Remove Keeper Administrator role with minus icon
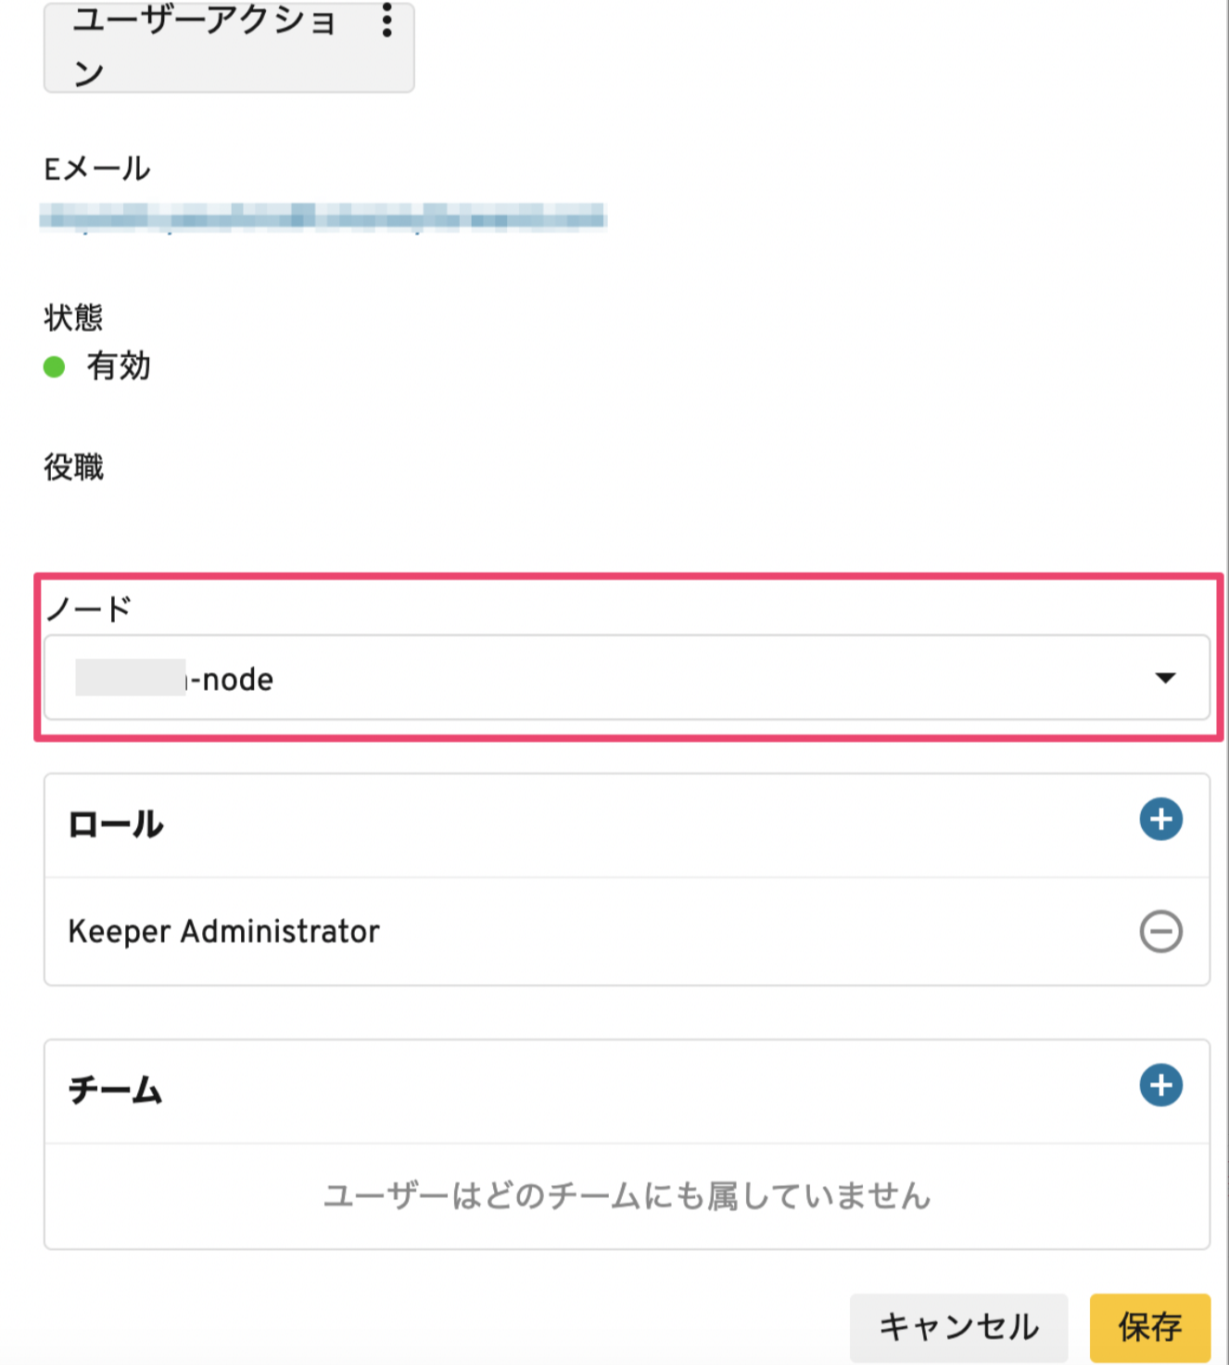This screenshot has width=1229, height=1365. point(1160,931)
